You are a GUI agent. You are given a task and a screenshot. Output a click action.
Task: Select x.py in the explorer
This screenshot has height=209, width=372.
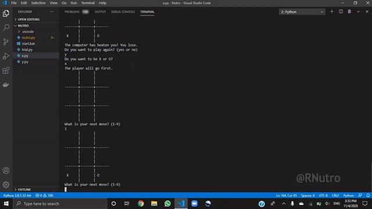25,56
